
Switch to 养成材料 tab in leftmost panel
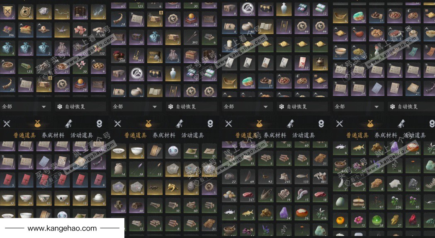tap(53, 135)
